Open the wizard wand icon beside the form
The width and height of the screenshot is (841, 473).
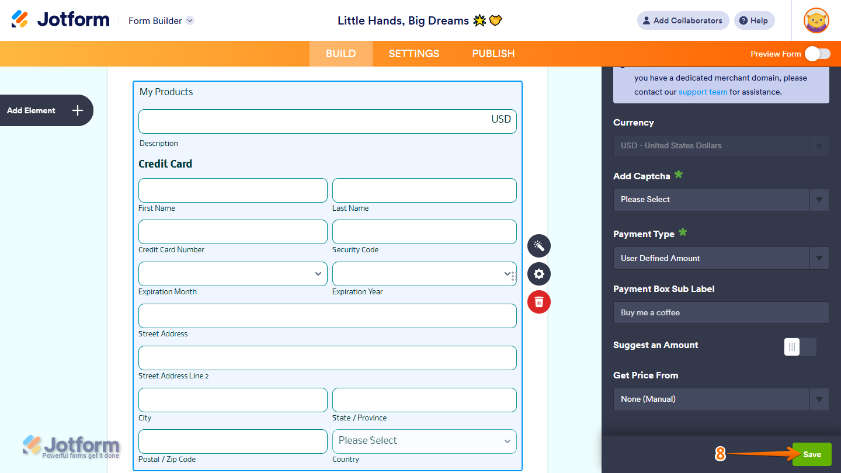(539, 246)
